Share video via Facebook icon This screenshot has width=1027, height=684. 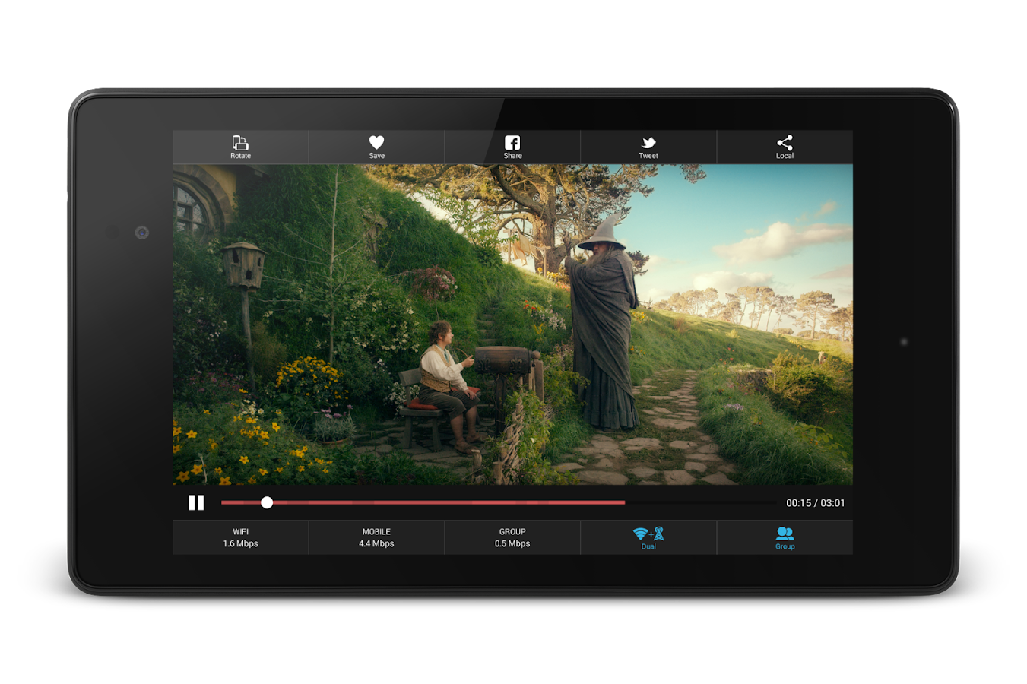click(512, 143)
